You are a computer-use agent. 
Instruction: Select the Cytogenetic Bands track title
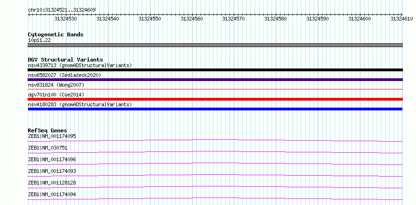pos(56,34)
